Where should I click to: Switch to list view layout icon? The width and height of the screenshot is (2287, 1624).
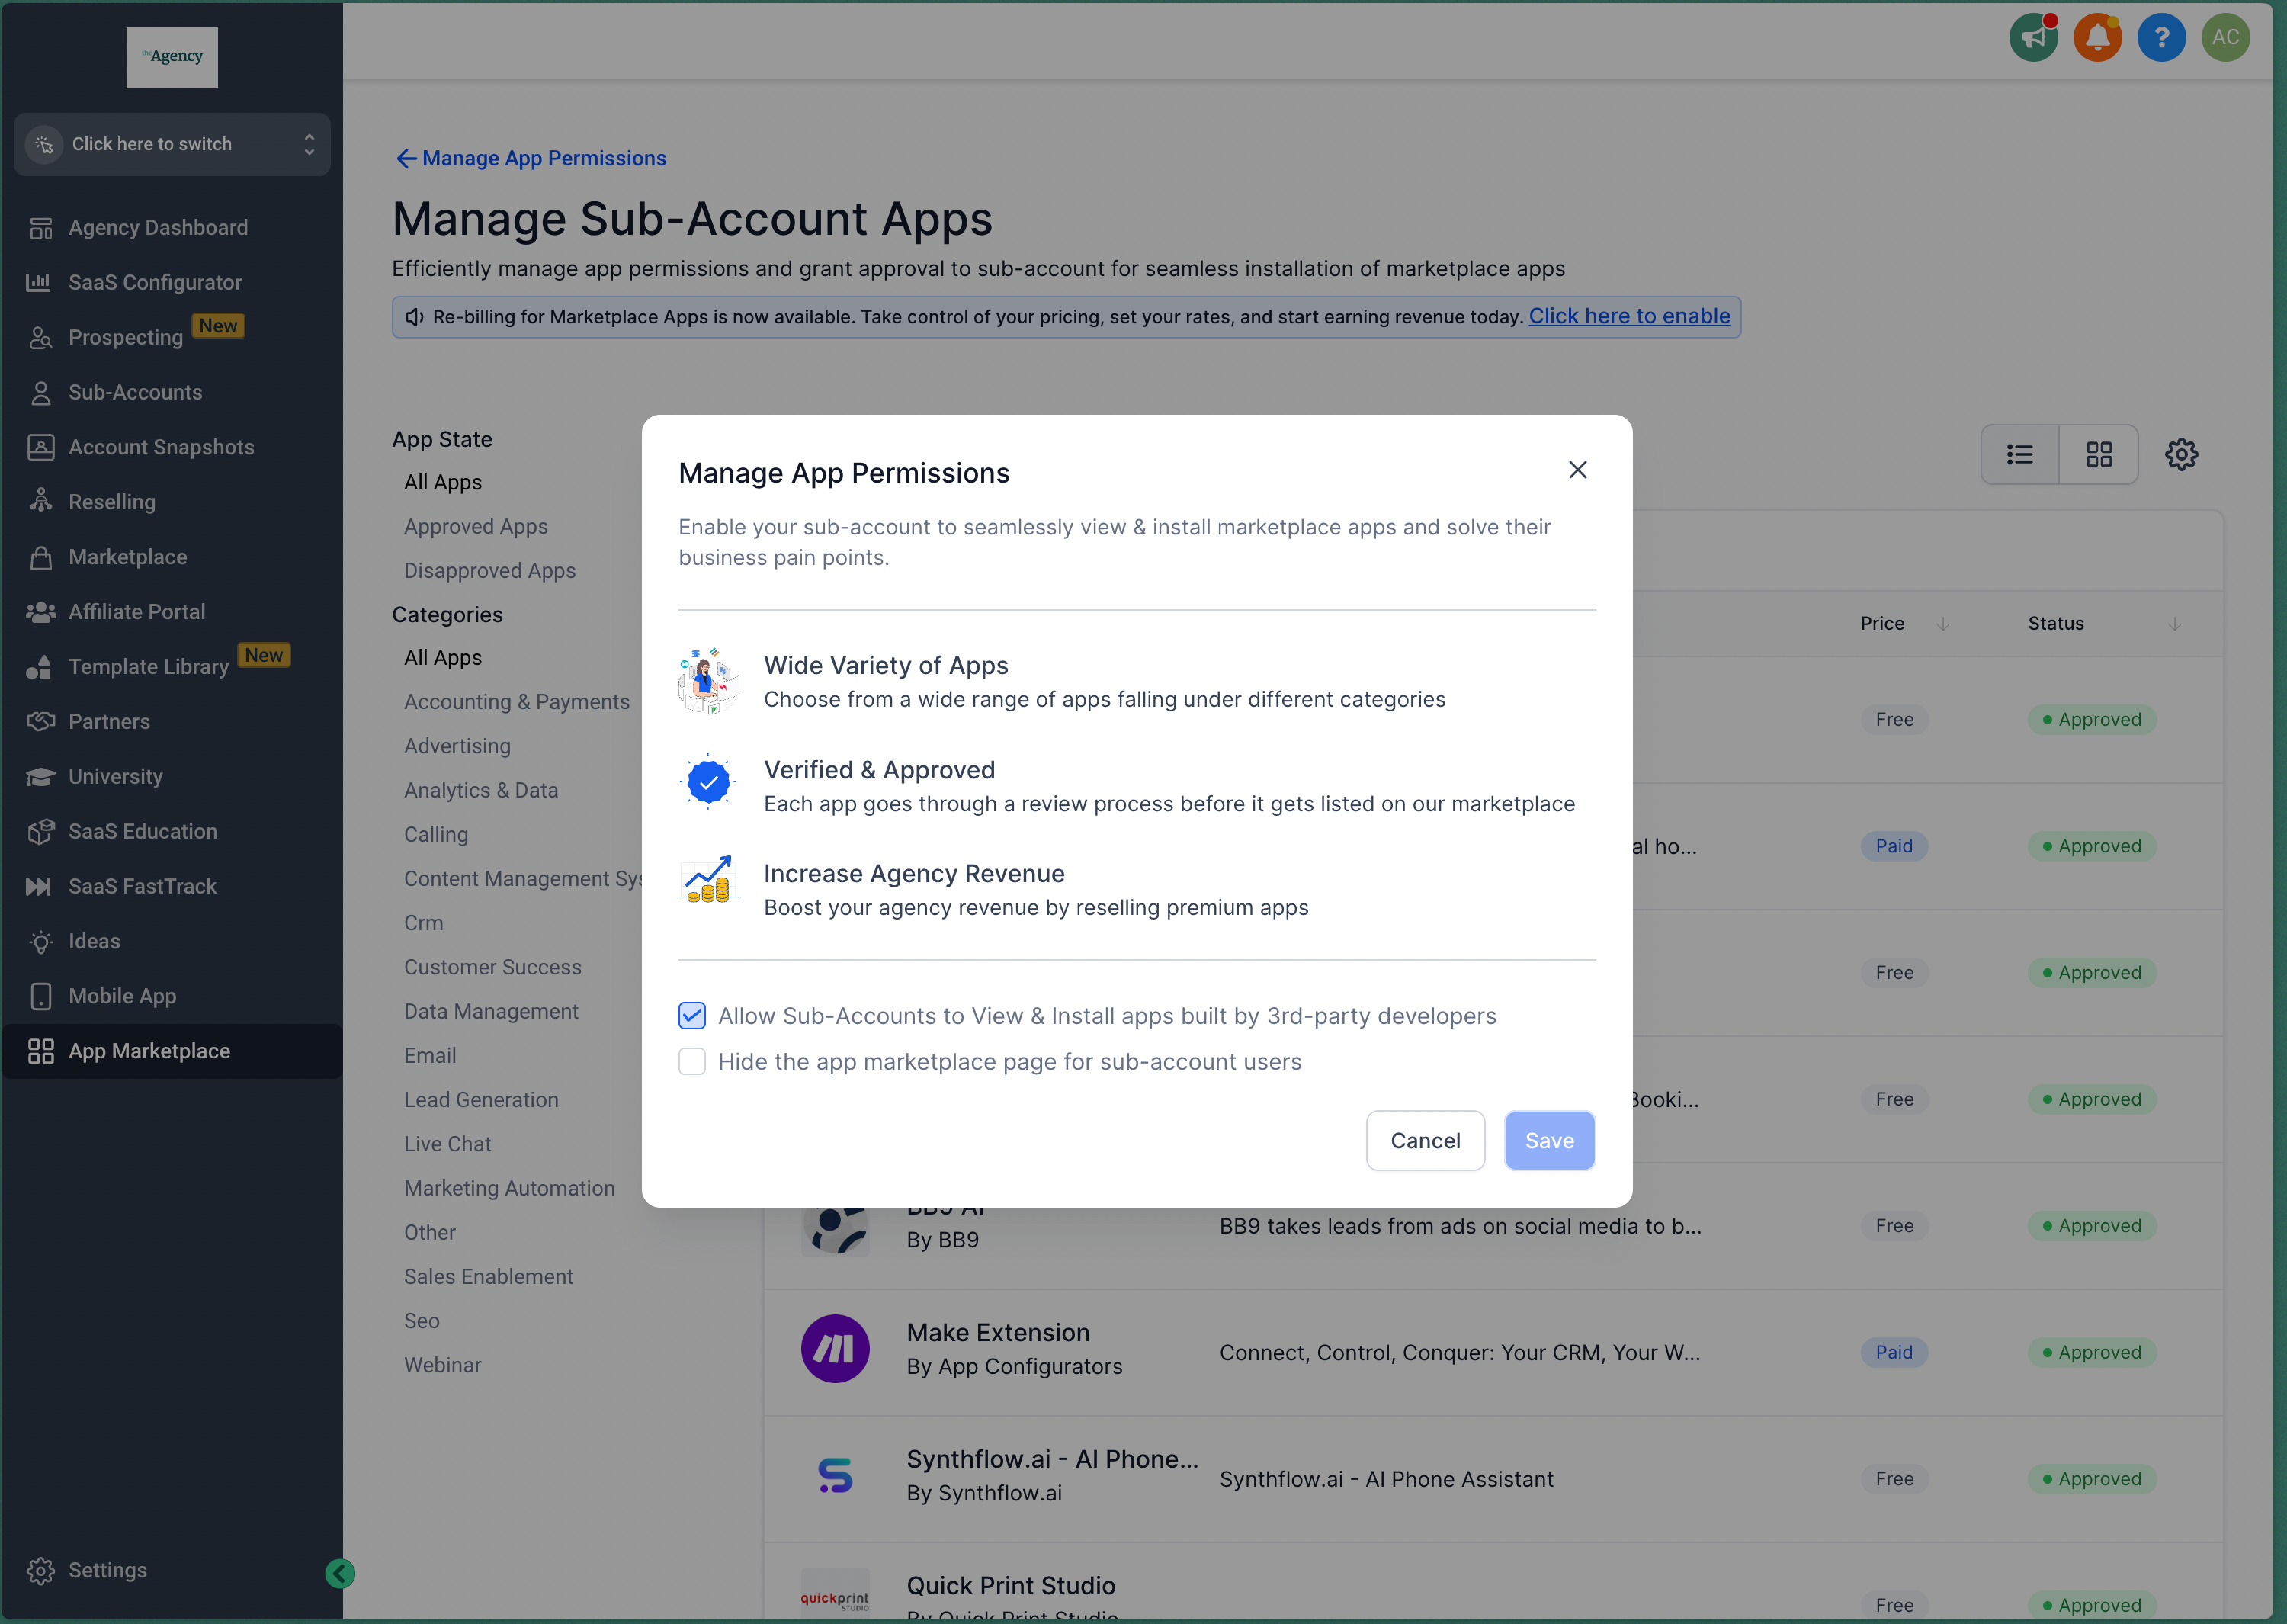tap(2019, 455)
